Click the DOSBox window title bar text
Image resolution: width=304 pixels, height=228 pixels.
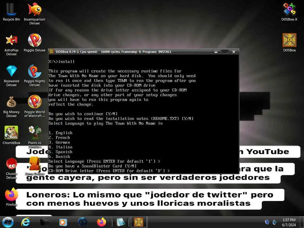114,52
